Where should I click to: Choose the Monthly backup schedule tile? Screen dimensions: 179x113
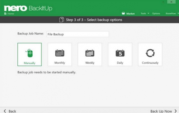60,54
